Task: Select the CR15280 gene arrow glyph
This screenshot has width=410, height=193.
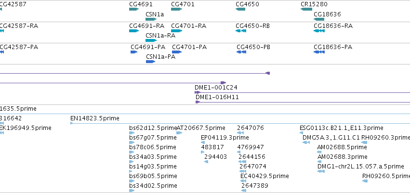Action: click(x=306, y=9)
